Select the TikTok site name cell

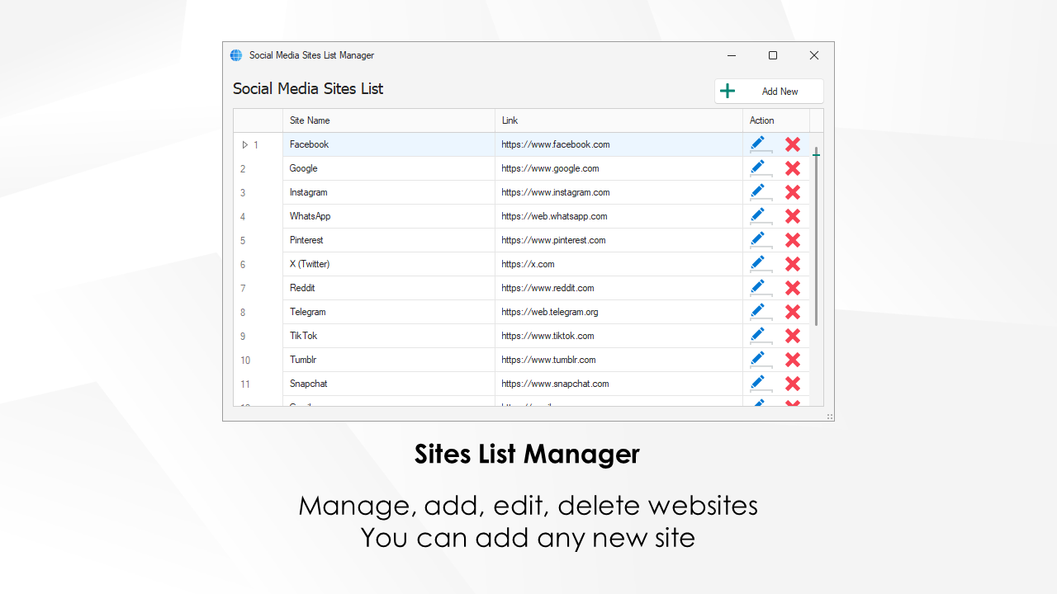389,336
